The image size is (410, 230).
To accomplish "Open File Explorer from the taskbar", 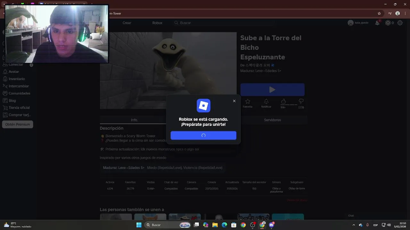I will point(215,225).
